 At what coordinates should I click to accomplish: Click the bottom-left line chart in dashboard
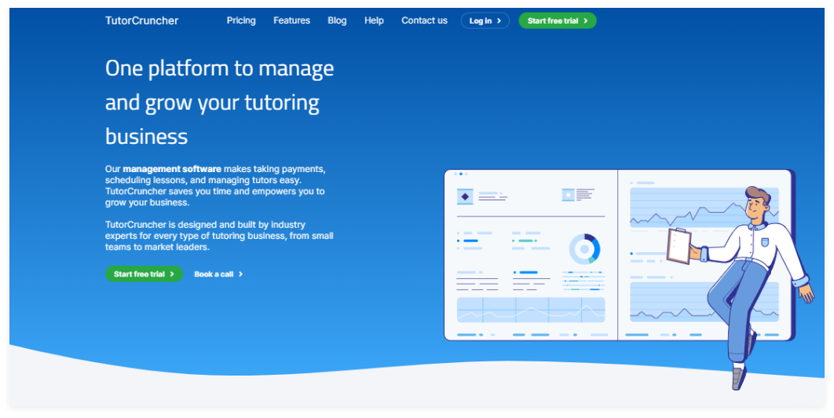tap(531, 310)
